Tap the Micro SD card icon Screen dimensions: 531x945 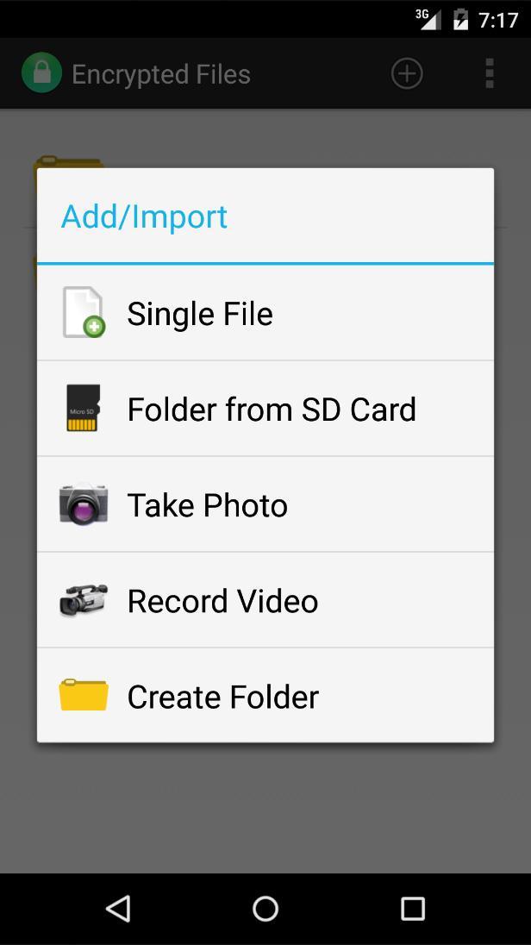[83, 408]
